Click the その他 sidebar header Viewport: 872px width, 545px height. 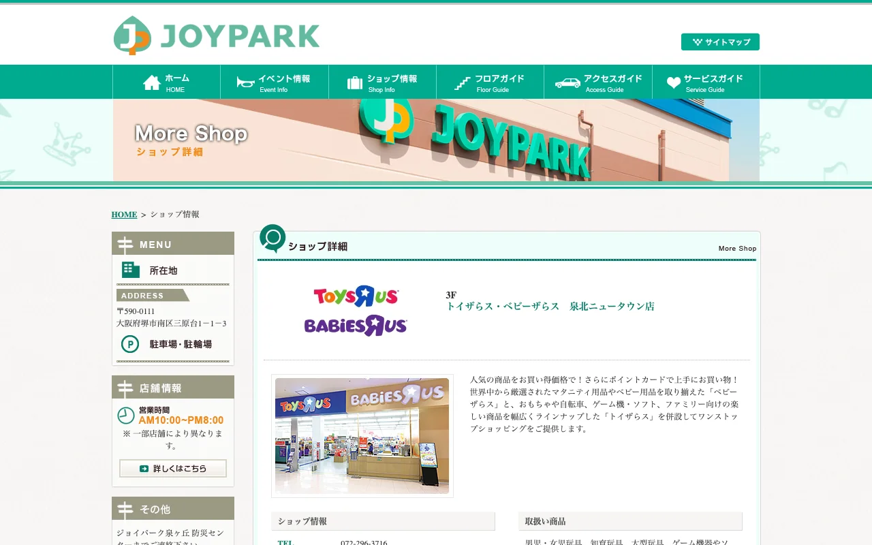click(173, 509)
